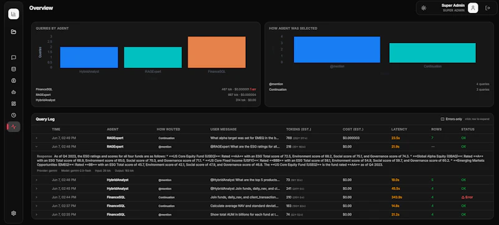Expand the Jun 7, 02:49 PM row
Image resolution: width=499 pixels, height=225 pixels.
pos(36,138)
